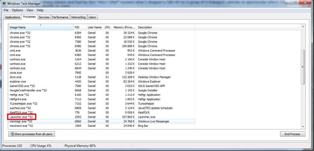Viewport: 314px width, 151px height.
Task: Sort by the Memory (Private) column header
Action: pyautogui.click(x=124, y=27)
